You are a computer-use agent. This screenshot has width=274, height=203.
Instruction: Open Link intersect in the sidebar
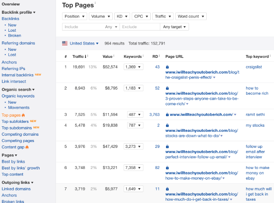click(x=14, y=81)
